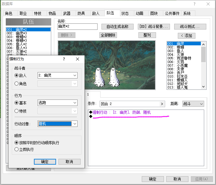
Task: Select troop 002: 幽灵*3 in list
Action: [28, 33]
